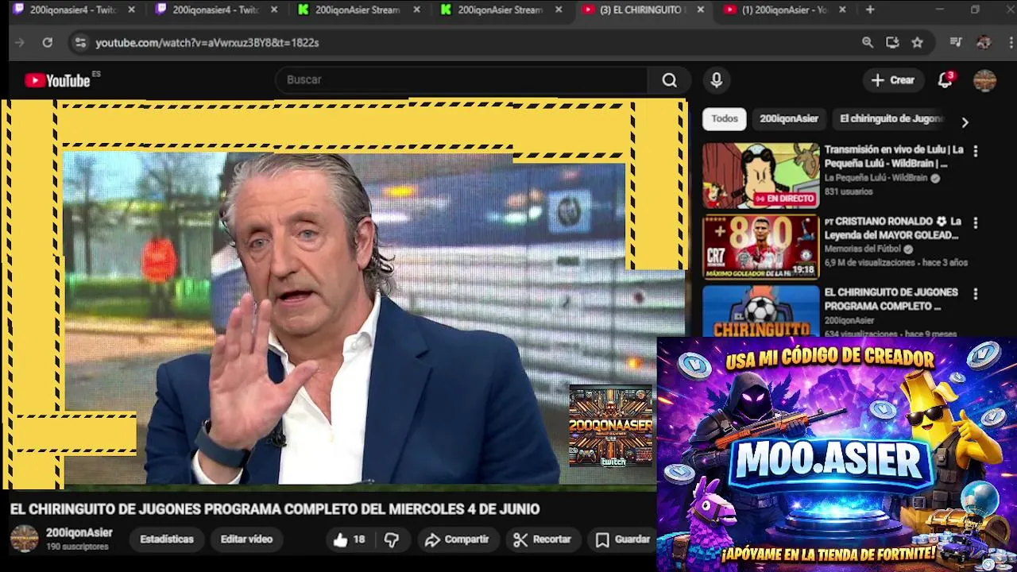The height and width of the screenshot is (572, 1017).
Task: Reload the page with the browser refresh icon
Action: [47, 43]
